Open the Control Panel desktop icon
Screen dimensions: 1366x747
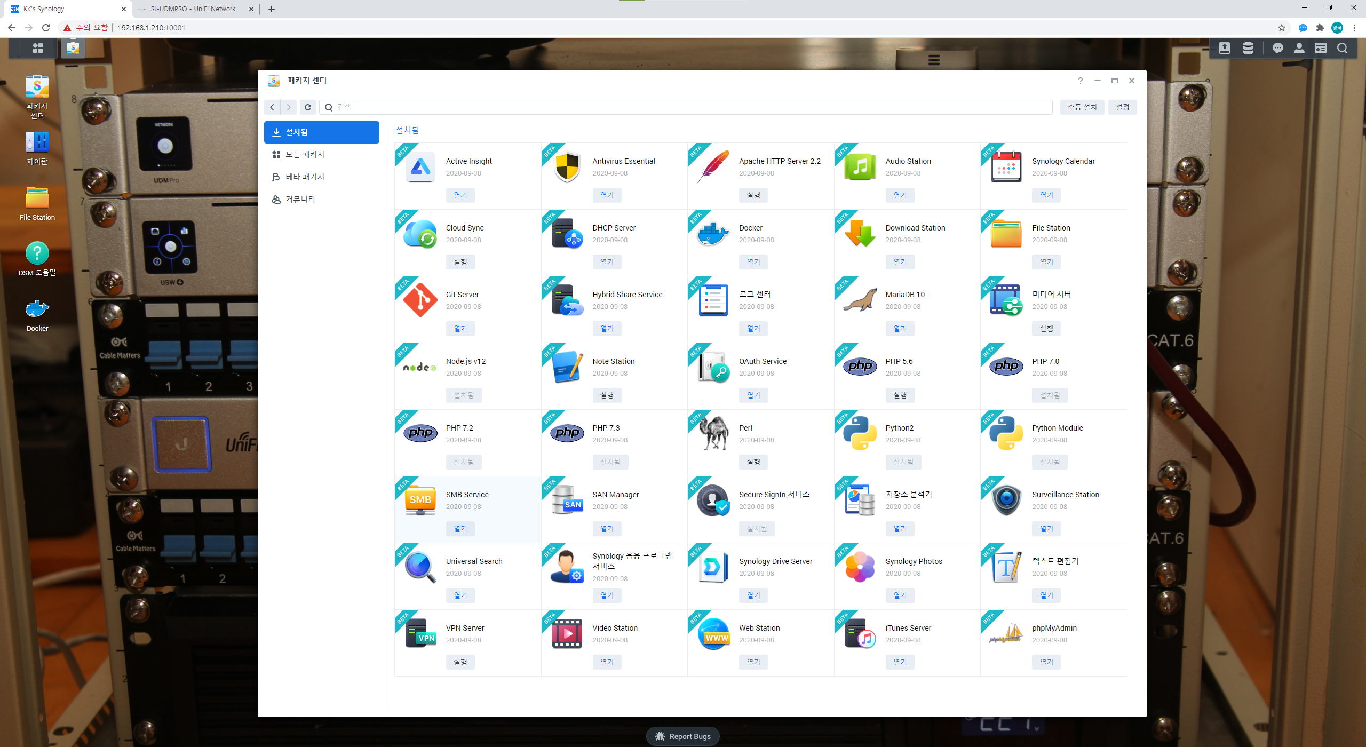37,143
